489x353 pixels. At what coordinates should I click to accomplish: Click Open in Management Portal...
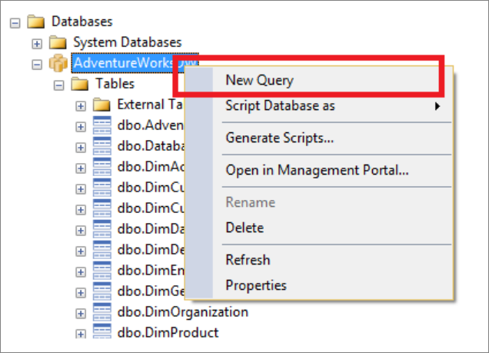tap(317, 170)
